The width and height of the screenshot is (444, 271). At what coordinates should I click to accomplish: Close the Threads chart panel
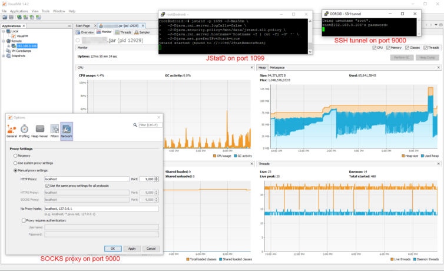(439, 164)
